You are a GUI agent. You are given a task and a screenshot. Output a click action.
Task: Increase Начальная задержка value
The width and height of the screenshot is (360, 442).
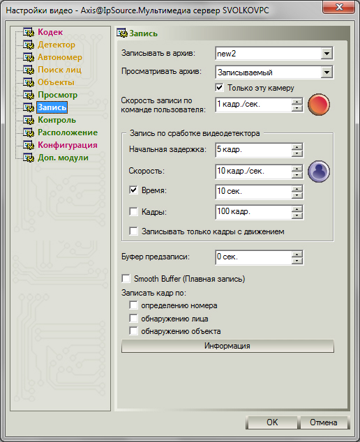pos(297,146)
